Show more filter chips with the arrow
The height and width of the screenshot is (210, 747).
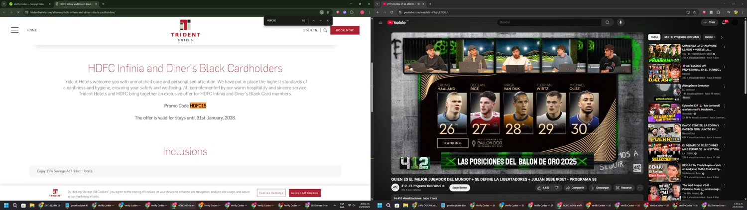722,37
